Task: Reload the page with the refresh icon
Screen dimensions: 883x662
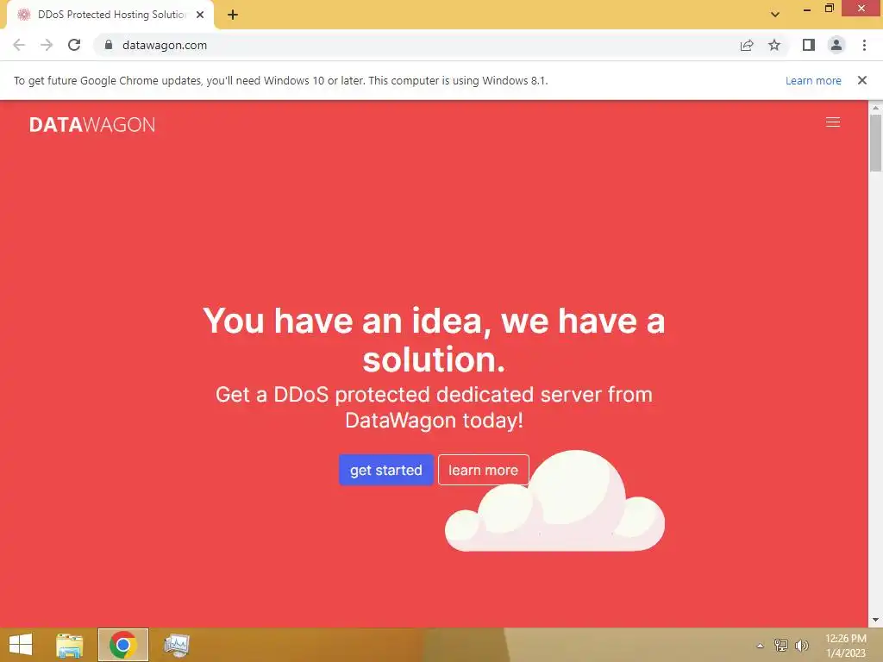Action: click(x=74, y=45)
